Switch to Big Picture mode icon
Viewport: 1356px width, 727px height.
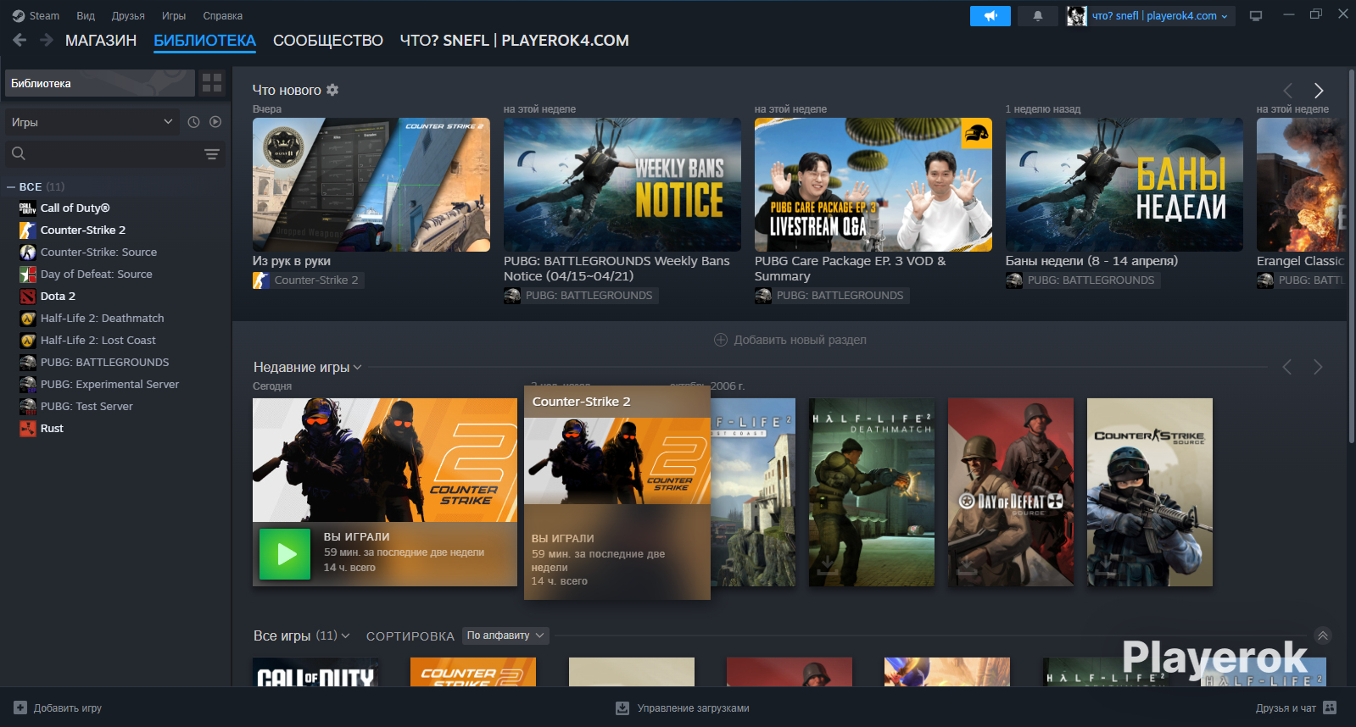(x=1256, y=16)
